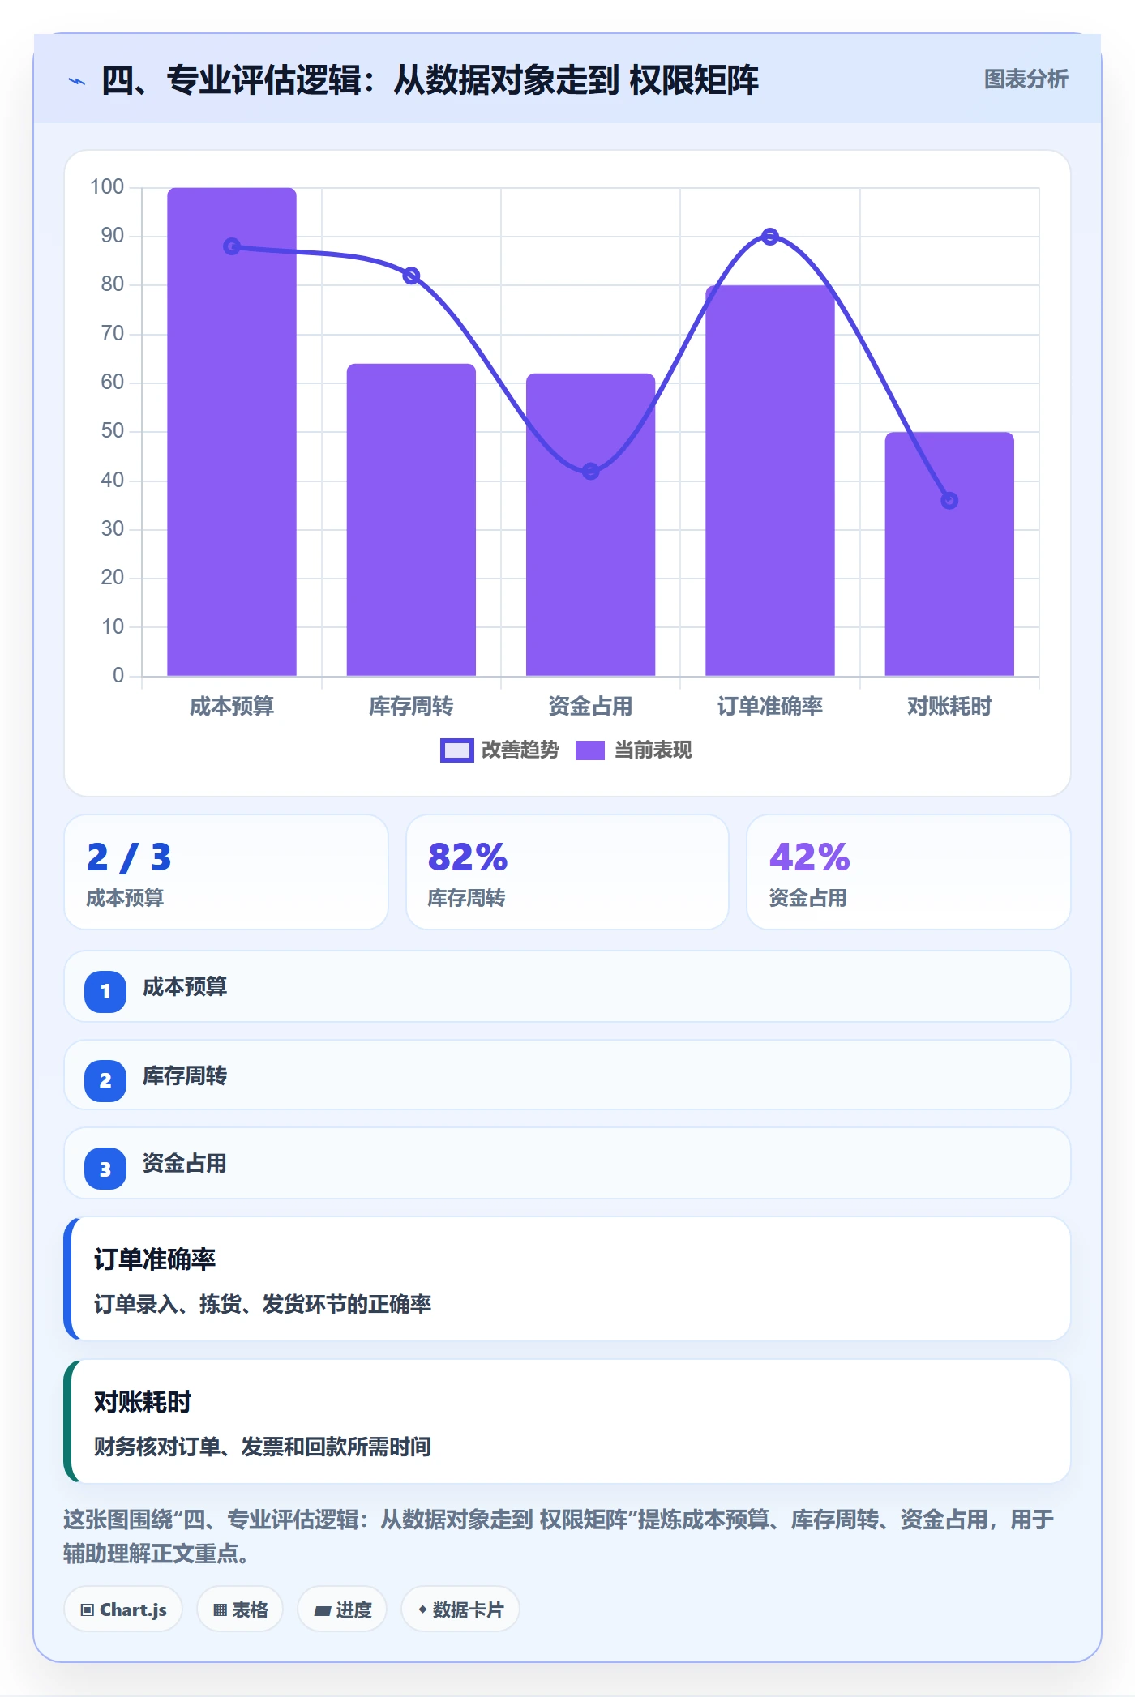Open the 2 / 3 成本预算 data card
1135x1697 pixels.
[226, 872]
